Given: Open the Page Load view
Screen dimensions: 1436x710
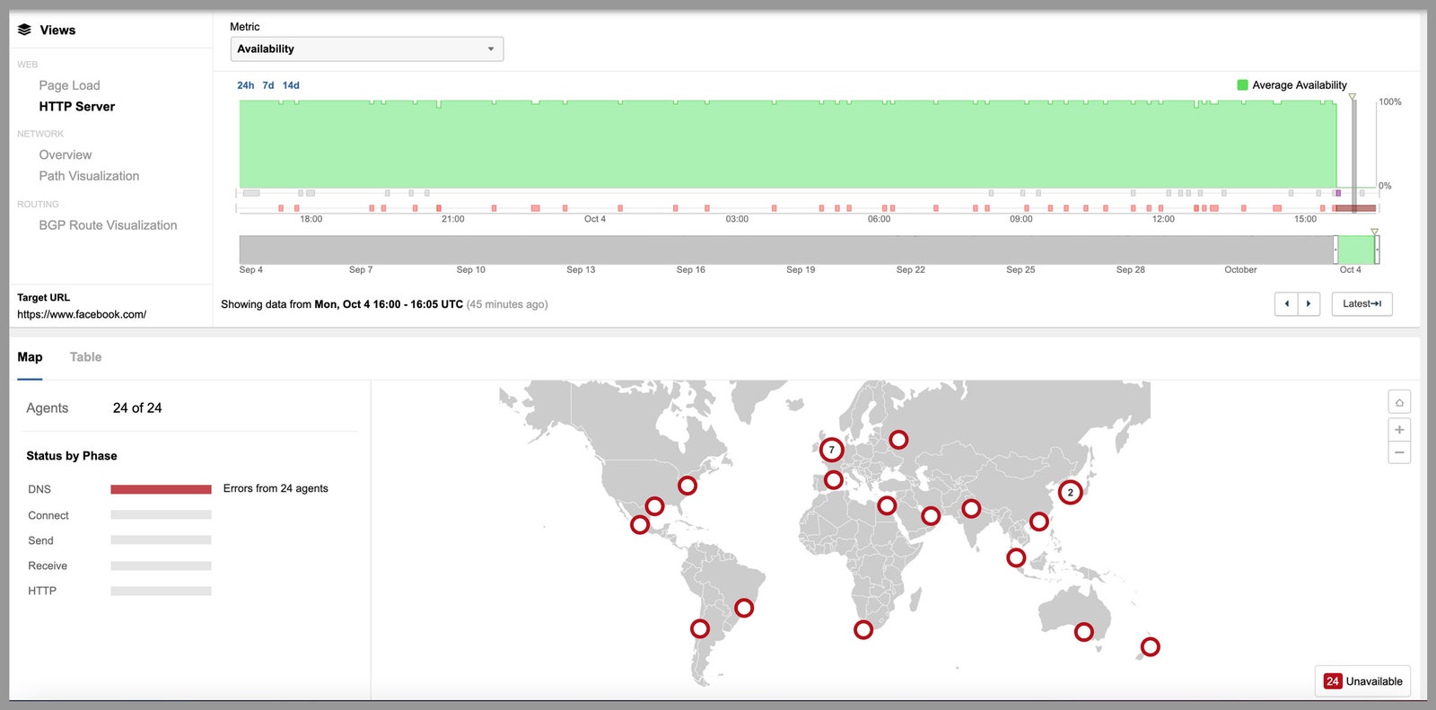Looking at the screenshot, I should tap(69, 85).
